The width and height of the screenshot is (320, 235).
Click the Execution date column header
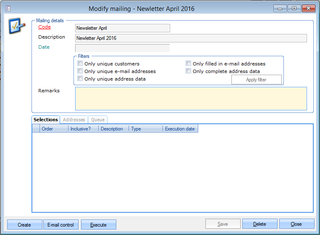coord(180,129)
